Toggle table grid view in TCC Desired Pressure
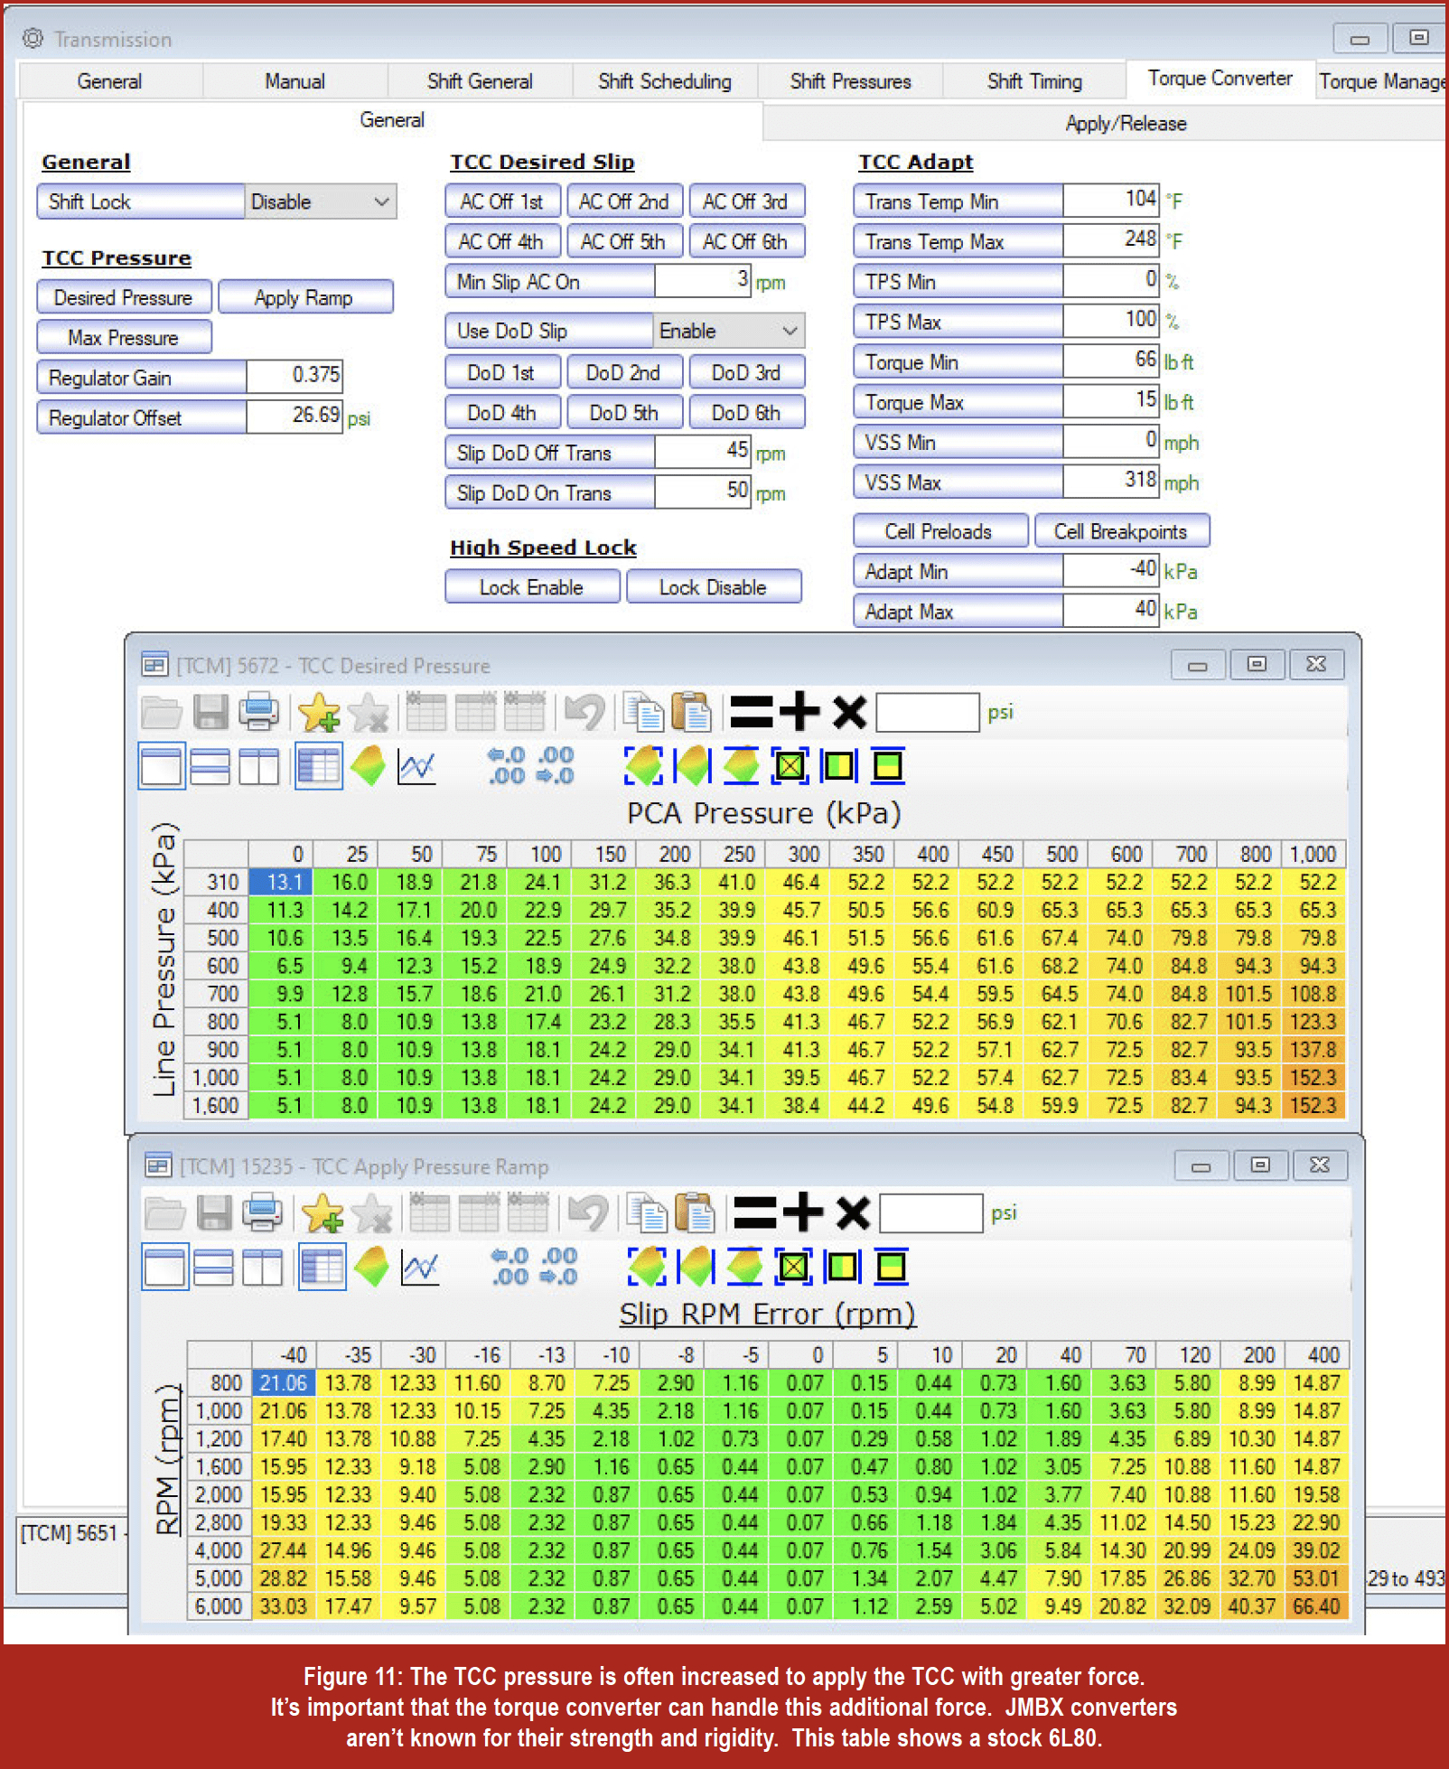1449x1769 pixels. tap(318, 767)
